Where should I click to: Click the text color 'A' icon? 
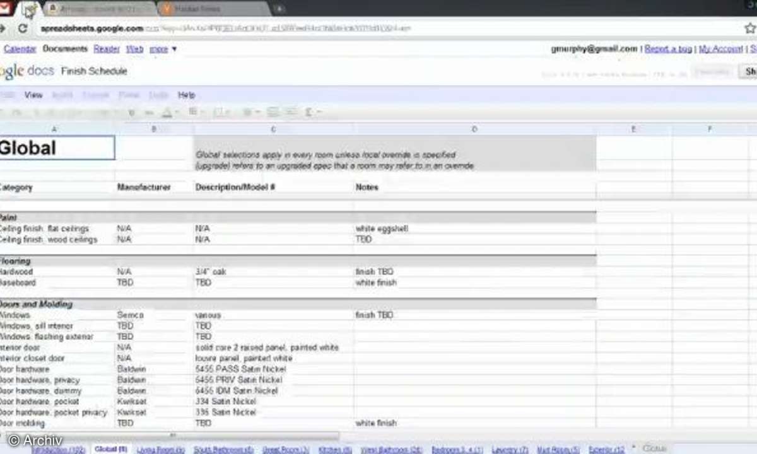pyautogui.click(x=167, y=113)
